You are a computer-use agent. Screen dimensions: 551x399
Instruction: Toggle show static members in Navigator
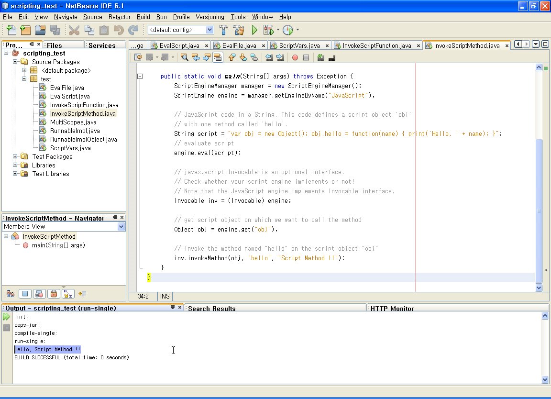(39, 294)
